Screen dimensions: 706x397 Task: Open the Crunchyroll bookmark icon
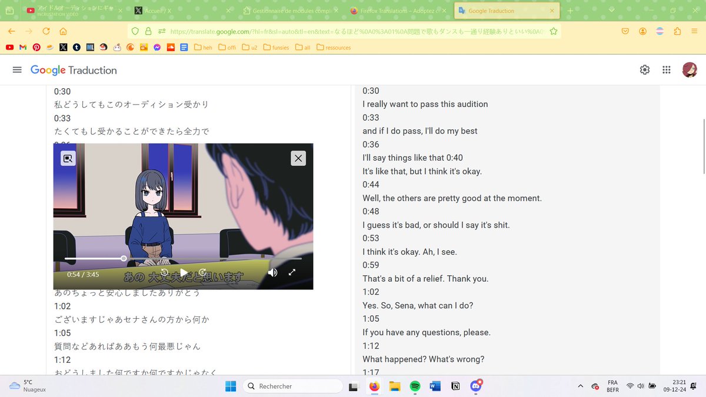(130, 47)
